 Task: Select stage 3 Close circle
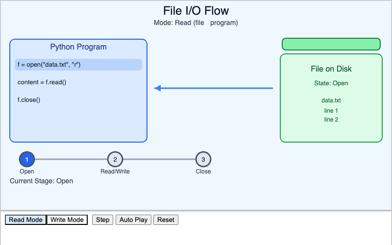point(203,159)
